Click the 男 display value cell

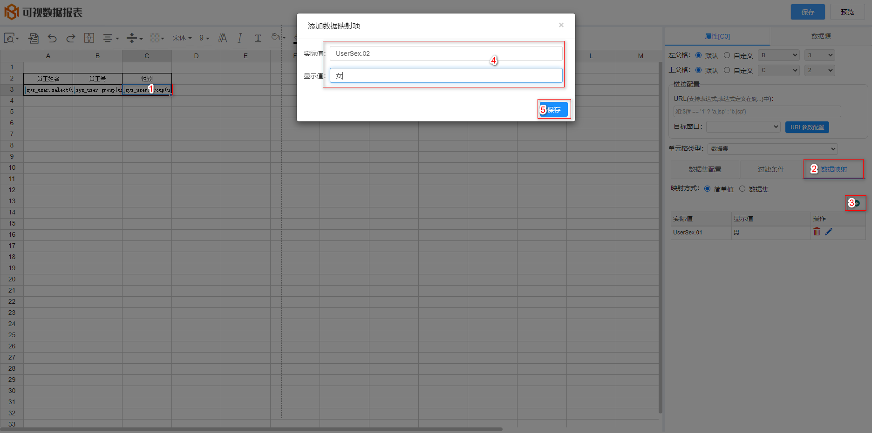[771, 233]
